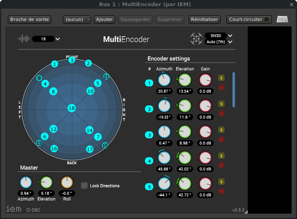Screen dimensions: 297x219
Task: Click encoder 1 color badge in settings list
Action: point(149,83)
